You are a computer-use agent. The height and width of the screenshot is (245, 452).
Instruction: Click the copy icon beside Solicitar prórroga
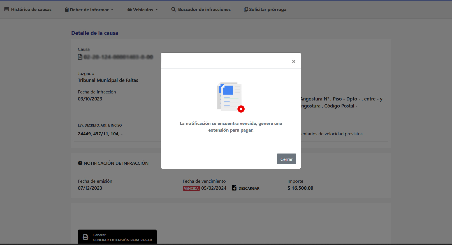coord(246,9)
